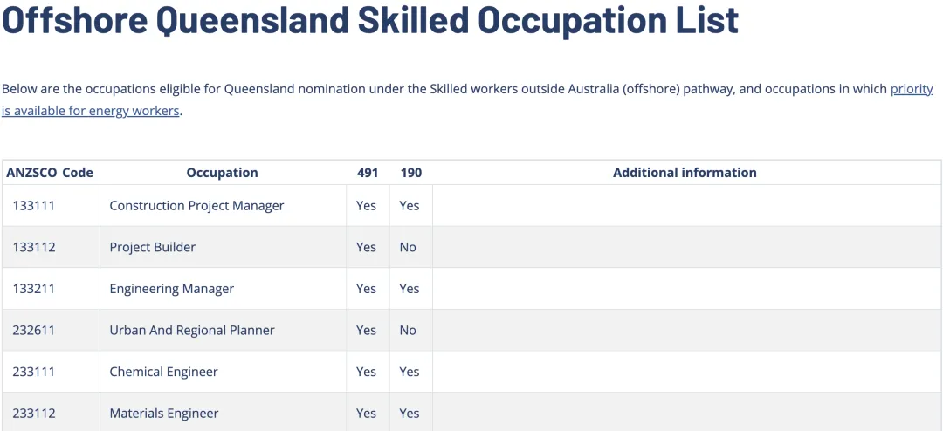This screenshot has width=943, height=431.
Task: Click the Occupation column header
Action: click(222, 173)
